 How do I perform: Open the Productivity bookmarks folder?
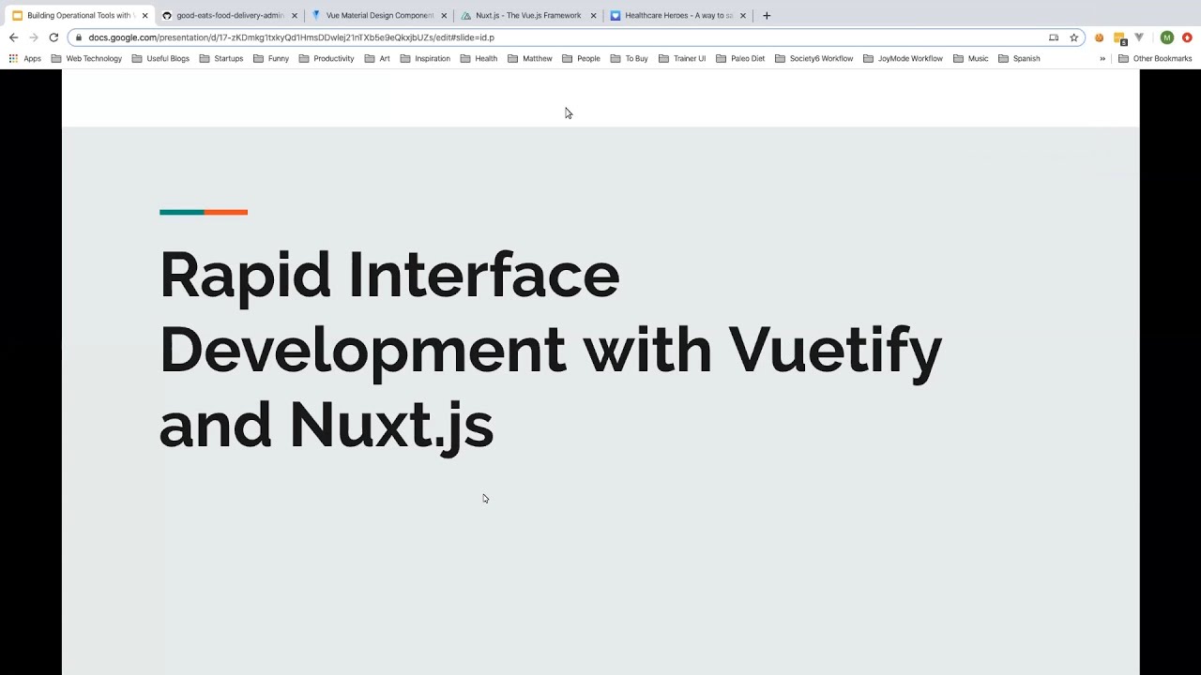pos(327,58)
